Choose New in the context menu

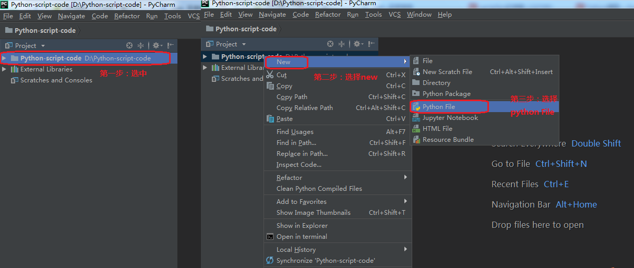(x=337, y=62)
